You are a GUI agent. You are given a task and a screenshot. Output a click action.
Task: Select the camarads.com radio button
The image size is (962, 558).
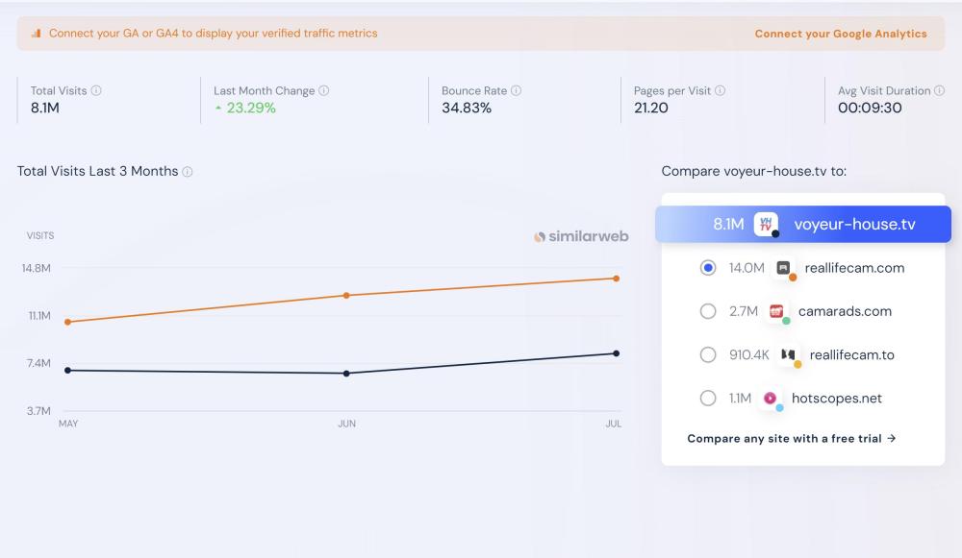[708, 311]
